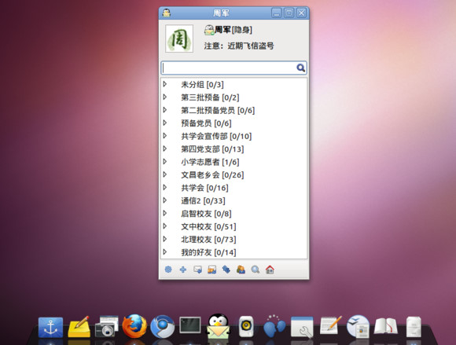Close the 周军 window
This screenshot has height=345, width=456.
tap(302, 13)
